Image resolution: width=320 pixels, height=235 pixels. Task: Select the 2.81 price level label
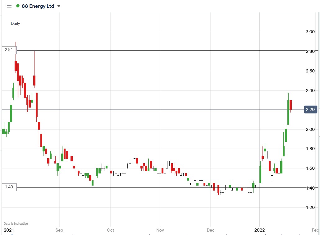click(8, 49)
